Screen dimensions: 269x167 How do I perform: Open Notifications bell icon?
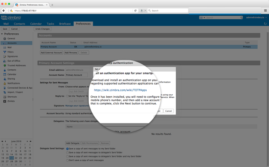5,83
